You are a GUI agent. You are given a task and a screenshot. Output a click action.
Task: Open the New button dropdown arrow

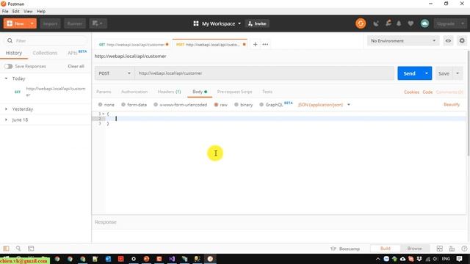(32, 23)
